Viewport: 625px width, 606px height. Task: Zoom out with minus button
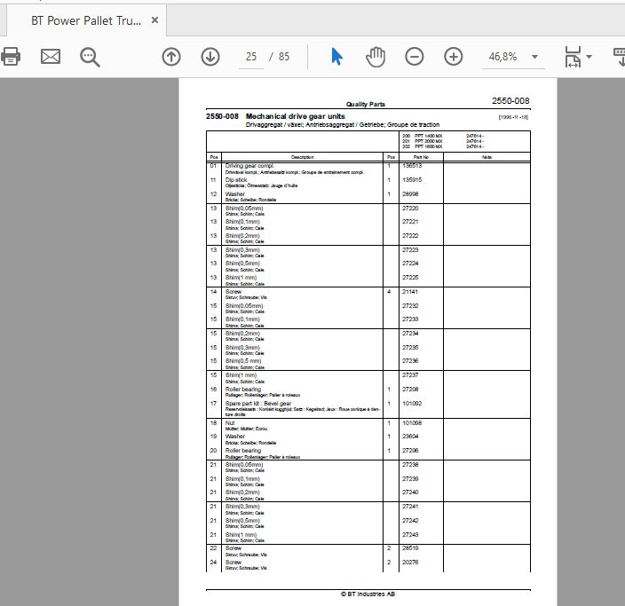coord(414,57)
